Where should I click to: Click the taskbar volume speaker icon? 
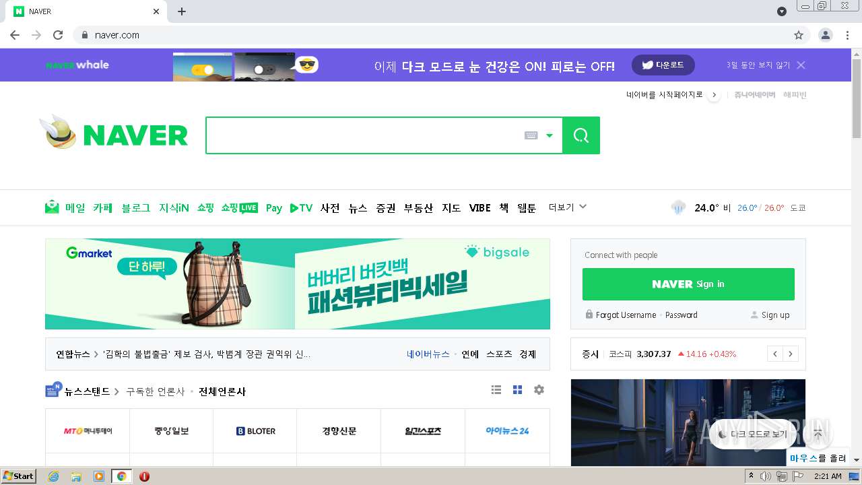tap(766, 476)
